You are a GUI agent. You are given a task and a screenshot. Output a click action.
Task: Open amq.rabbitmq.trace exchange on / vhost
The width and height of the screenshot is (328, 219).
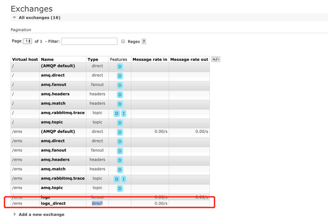coord(63,113)
